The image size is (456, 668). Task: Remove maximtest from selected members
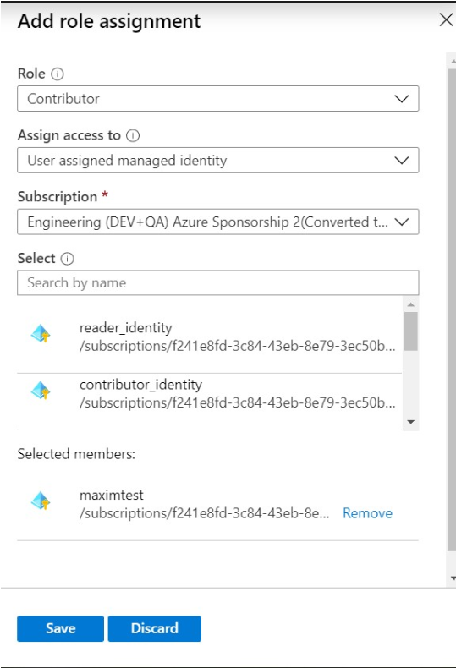(x=367, y=513)
